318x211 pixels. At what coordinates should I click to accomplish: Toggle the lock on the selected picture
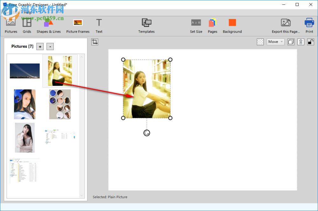pyautogui.click(x=311, y=42)
